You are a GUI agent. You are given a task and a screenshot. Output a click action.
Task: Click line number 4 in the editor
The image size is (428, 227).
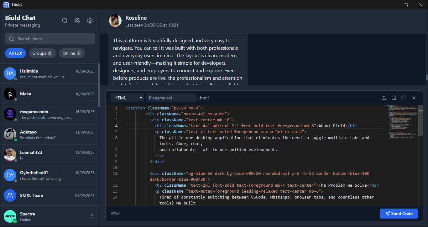pyautogui.click(x=116, y=126)
